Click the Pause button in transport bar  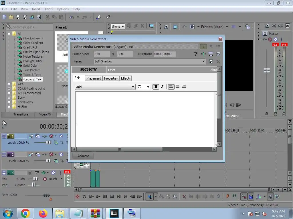pos(105,196)
